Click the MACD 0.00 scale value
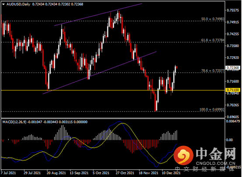The width and height of the screenshot is (242, 177). tap(229, 140)
